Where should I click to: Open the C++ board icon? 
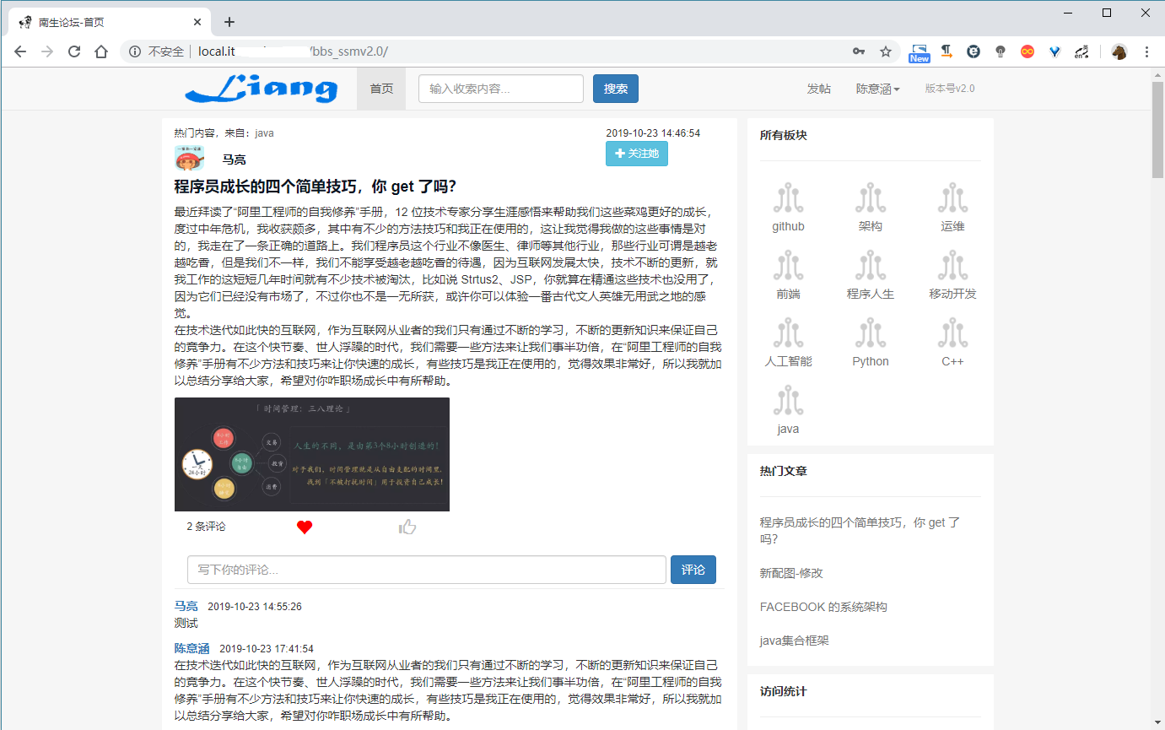(952, 333)
